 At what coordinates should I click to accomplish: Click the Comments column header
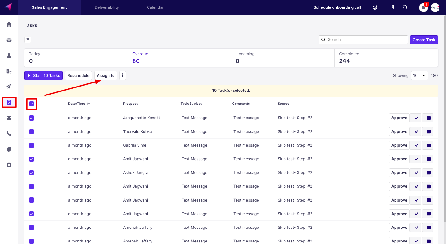241,104
